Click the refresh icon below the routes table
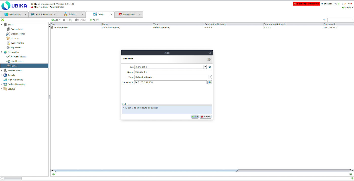The height and width of the screenshot is (181, 354). point(53,174)
